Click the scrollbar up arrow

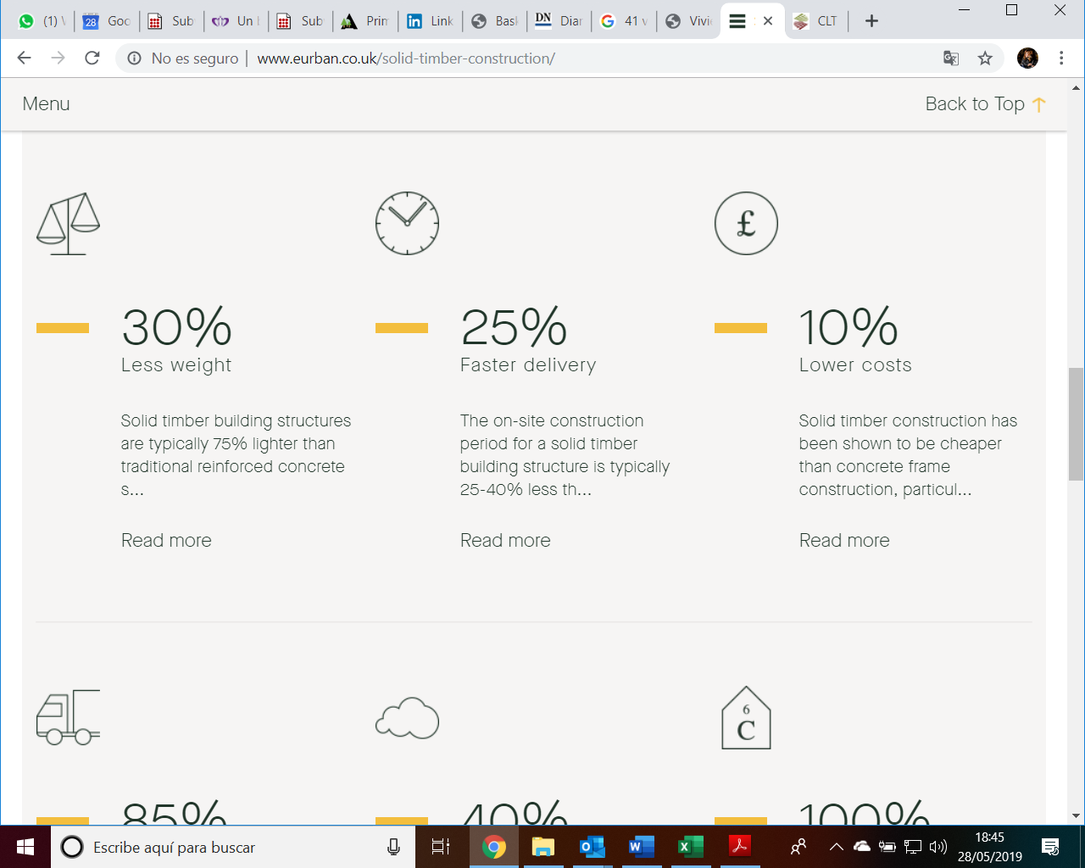pyautogui.click(x=1076, y=87)
